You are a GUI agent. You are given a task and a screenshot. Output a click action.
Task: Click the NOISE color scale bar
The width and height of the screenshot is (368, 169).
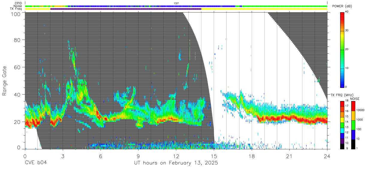[353, 125]
